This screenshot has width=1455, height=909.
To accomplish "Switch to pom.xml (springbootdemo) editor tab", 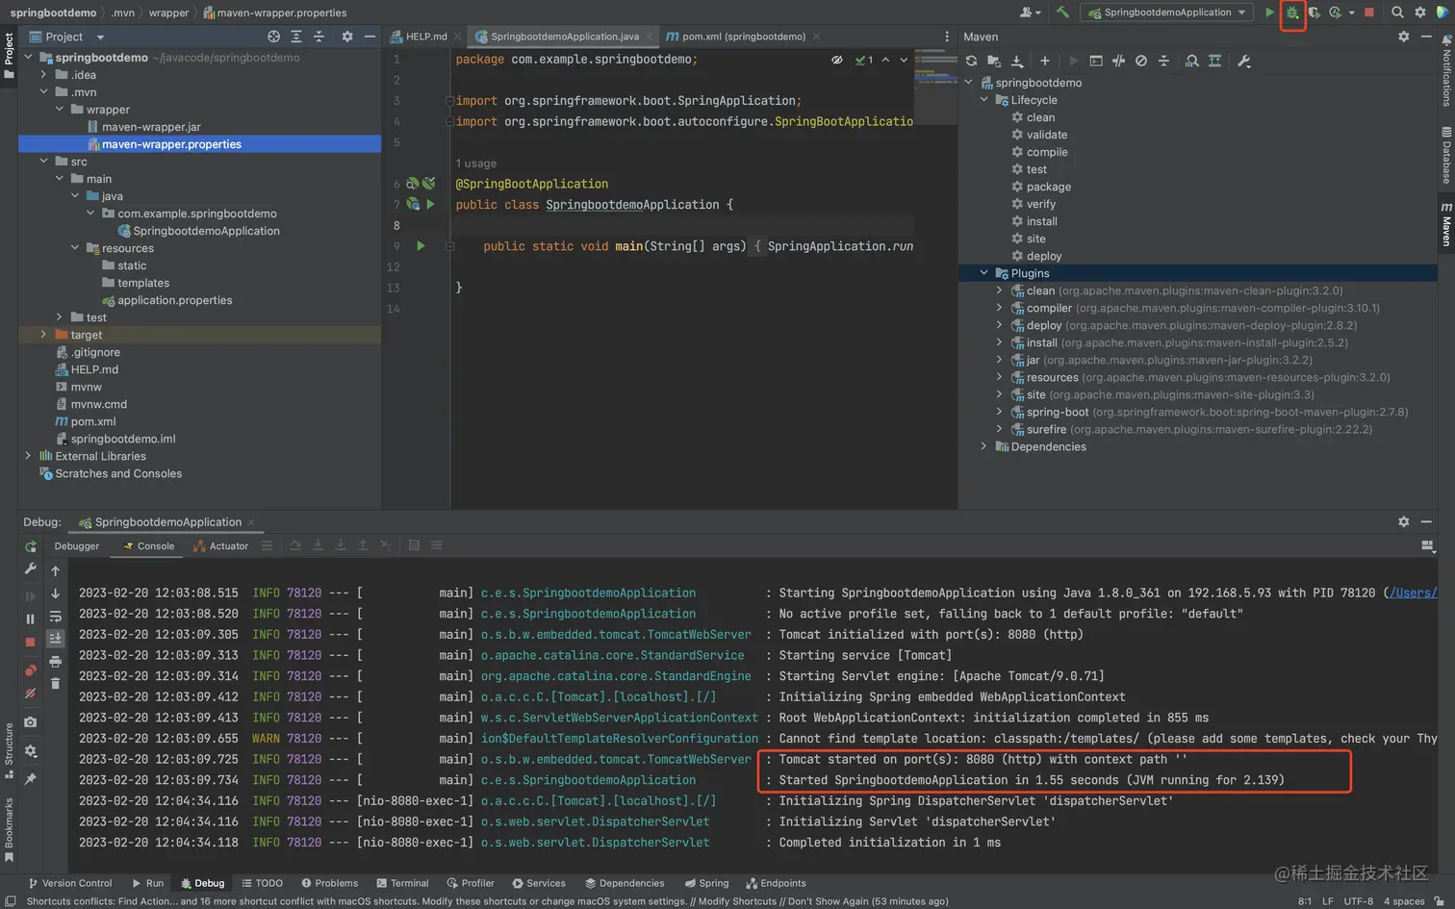I will (x=743, y=37).
